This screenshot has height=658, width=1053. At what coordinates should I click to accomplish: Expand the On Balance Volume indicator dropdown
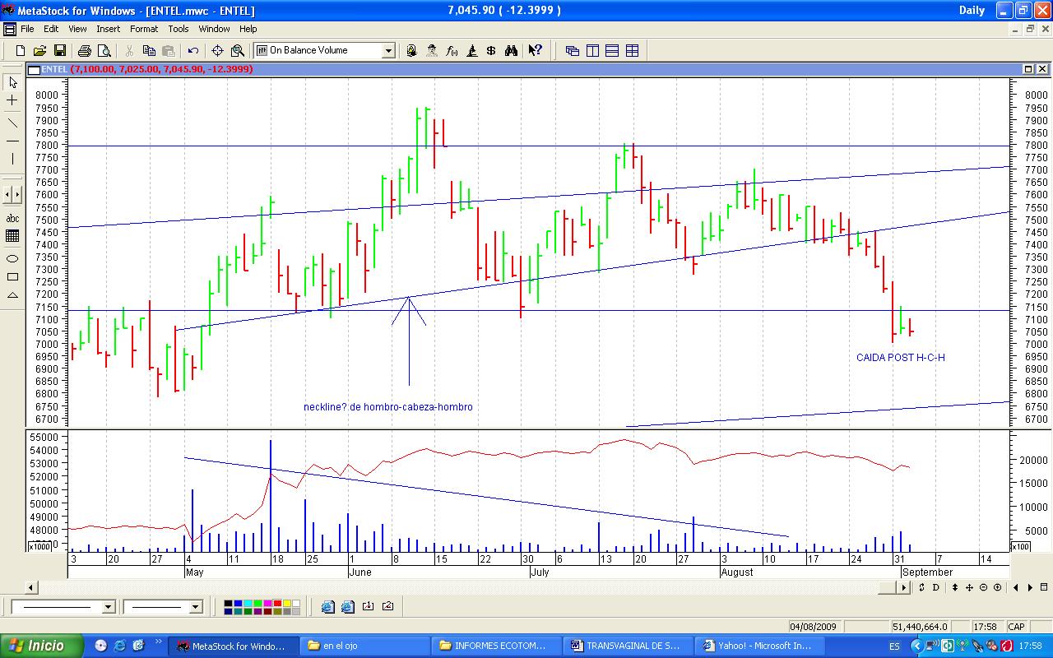[387, 50]
